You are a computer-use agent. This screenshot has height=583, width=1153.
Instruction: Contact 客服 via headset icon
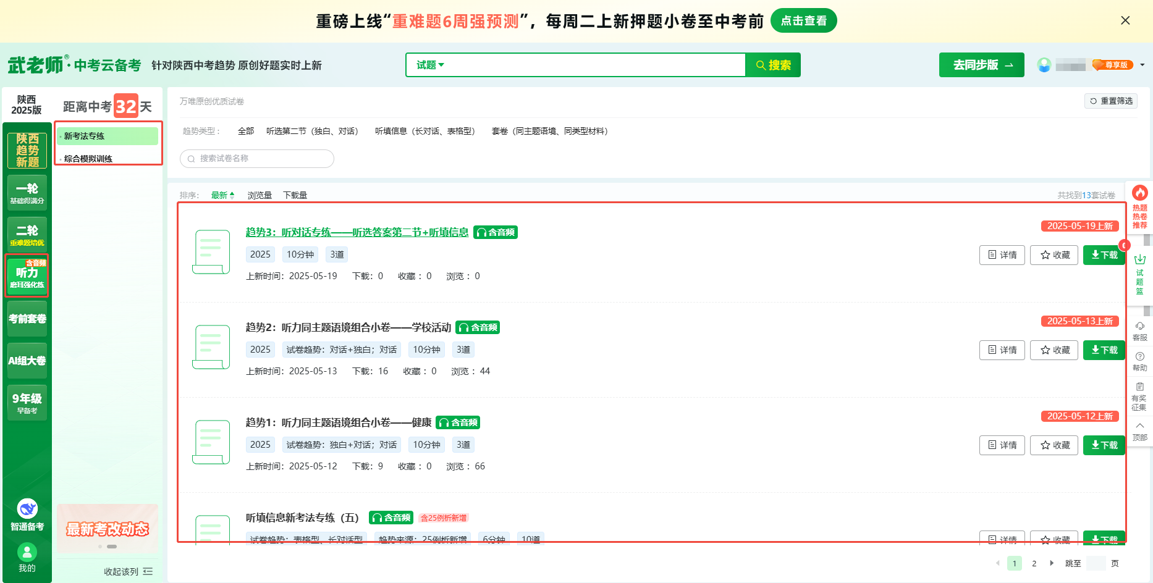point(1139,326)
